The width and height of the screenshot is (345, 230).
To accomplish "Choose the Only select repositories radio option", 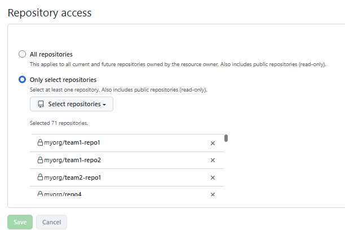I will pos(22,79).
